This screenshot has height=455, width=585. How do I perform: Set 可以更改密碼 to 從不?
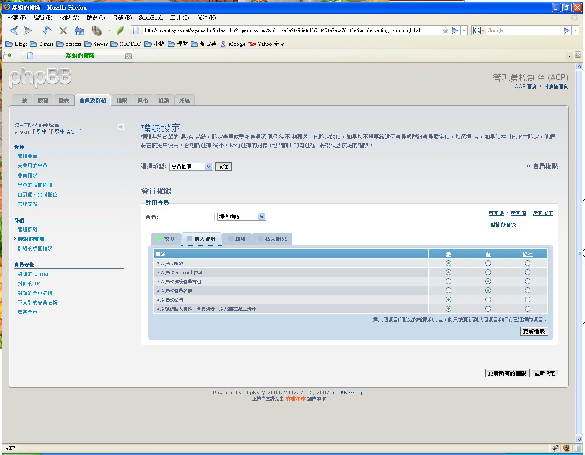[527, 300]
